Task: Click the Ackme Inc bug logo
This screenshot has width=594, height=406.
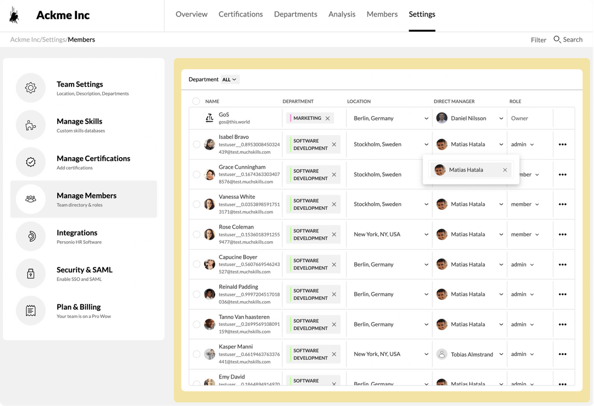Action: (x=14, y=15)
